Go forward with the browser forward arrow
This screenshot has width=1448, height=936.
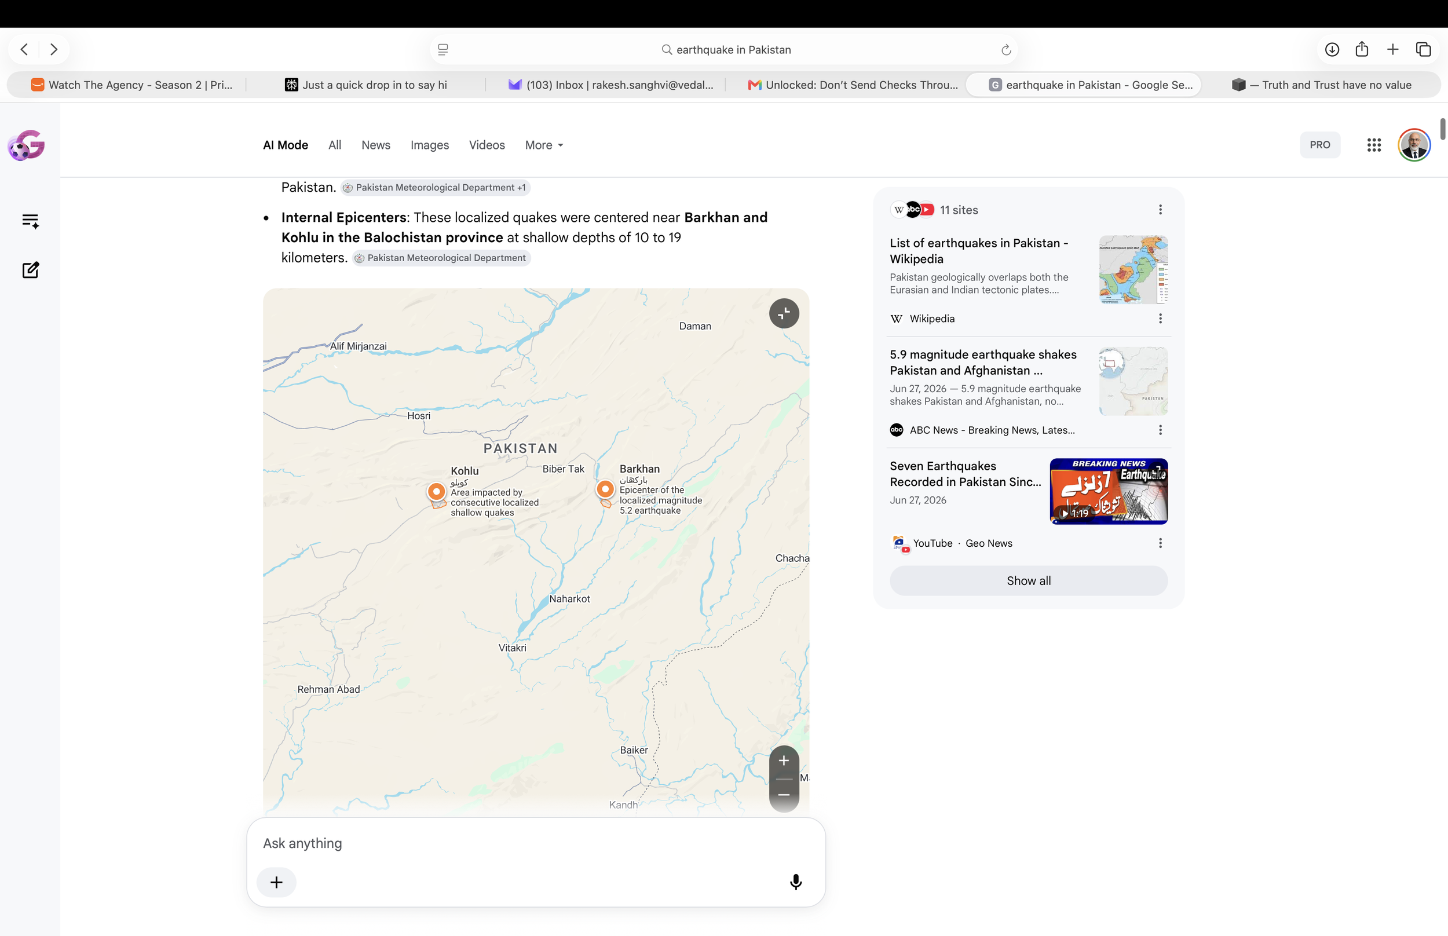click(x=54, y=49)
